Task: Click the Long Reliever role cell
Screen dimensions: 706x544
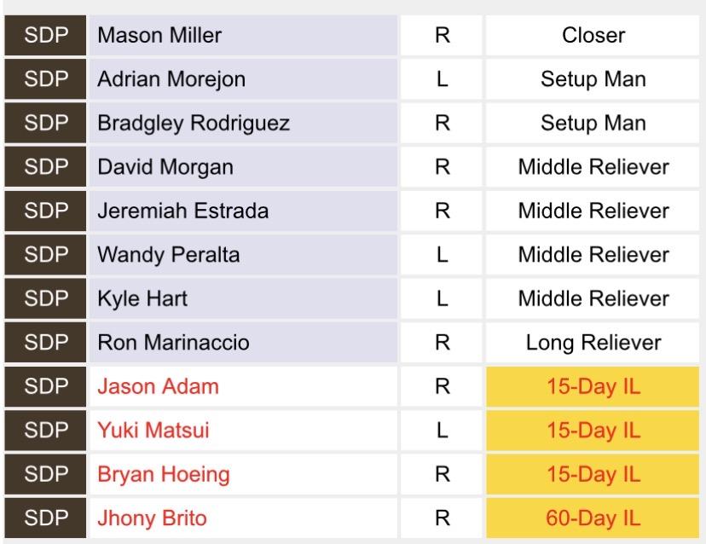Action: click(x=593, y=343)
